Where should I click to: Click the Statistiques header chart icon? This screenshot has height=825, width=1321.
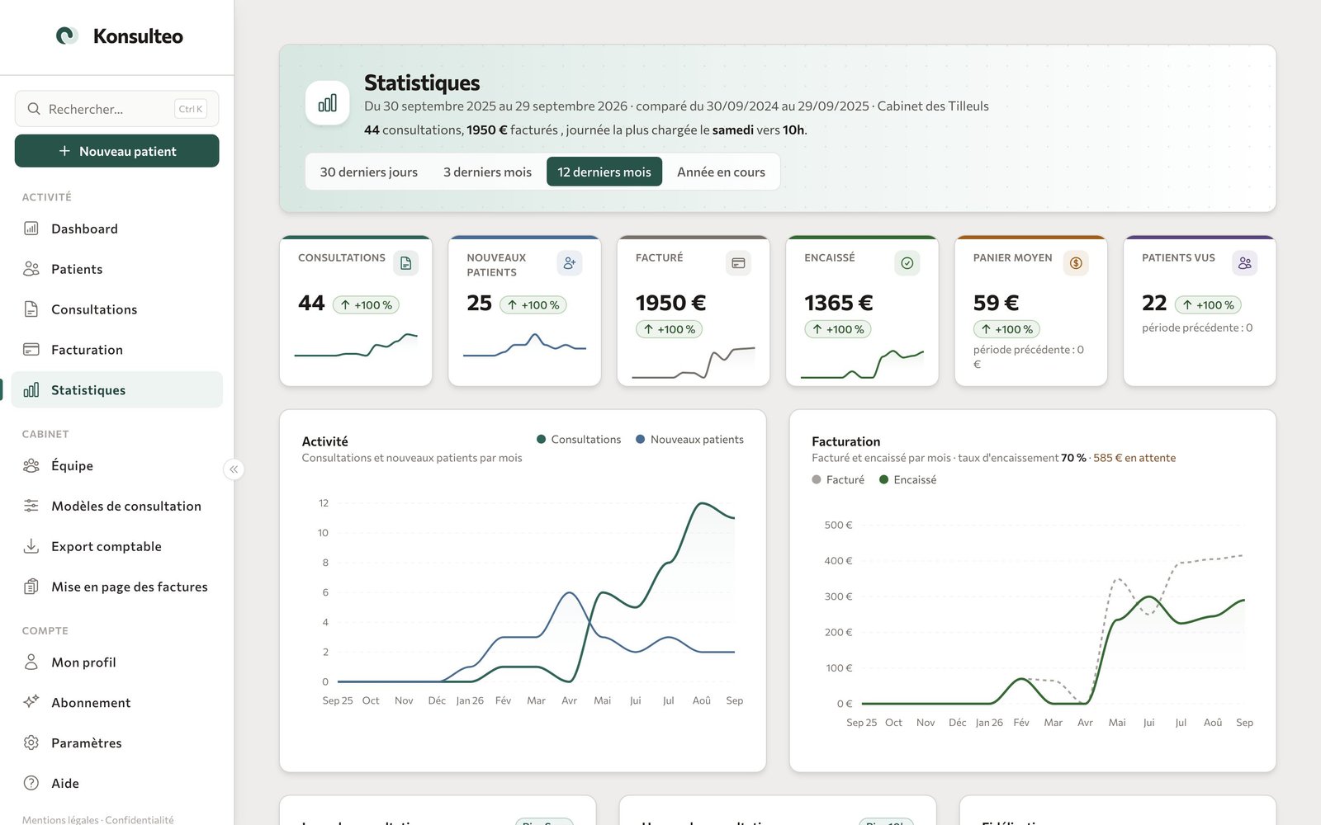pyautogui.click(x=328, y=103)
